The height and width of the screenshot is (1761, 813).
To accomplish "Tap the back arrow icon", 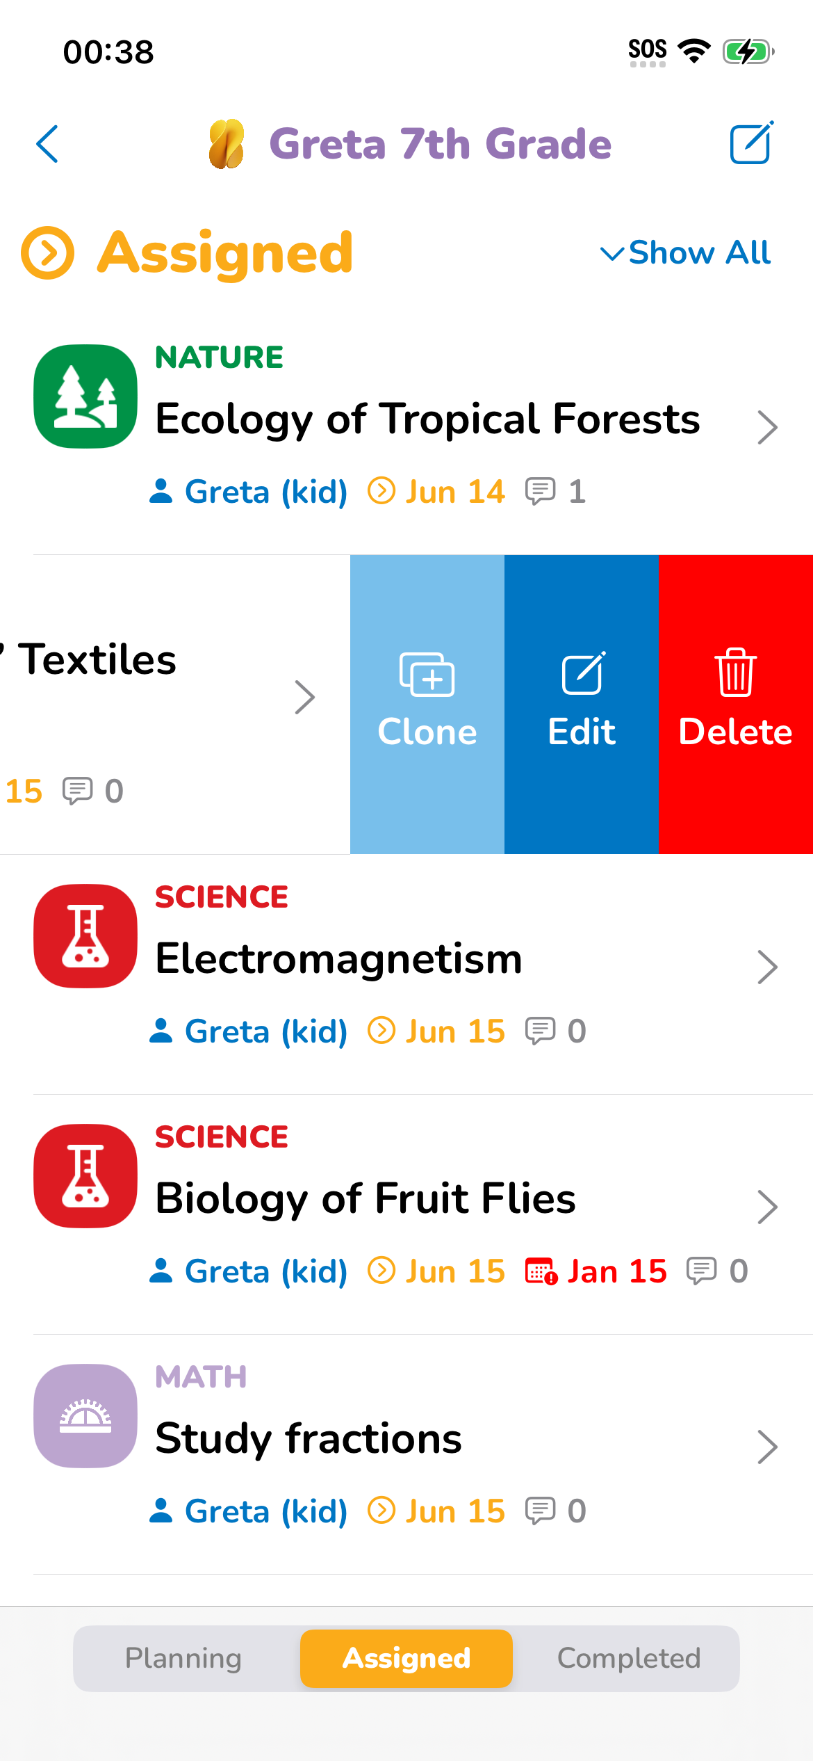I will point(47,144).
